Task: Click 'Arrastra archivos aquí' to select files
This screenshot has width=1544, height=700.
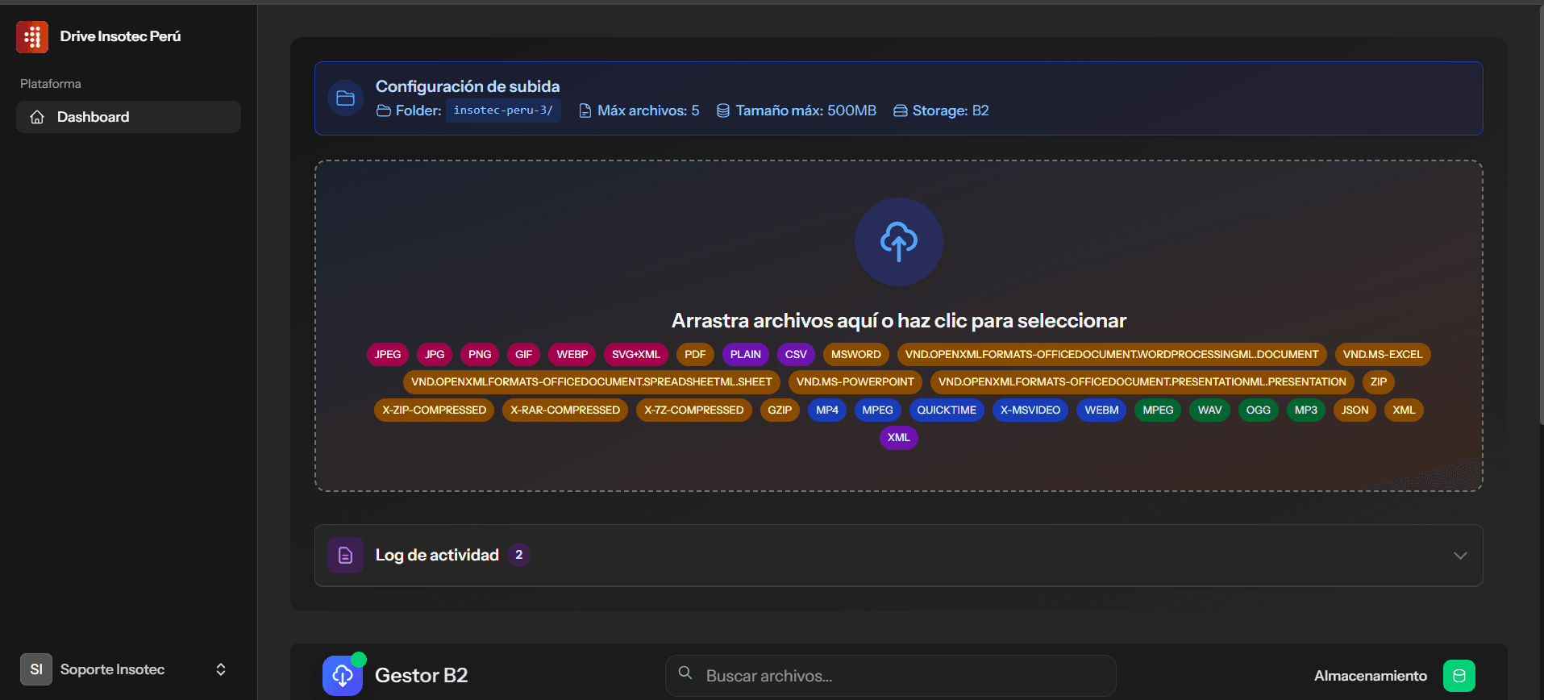Action: click(898, 321)
